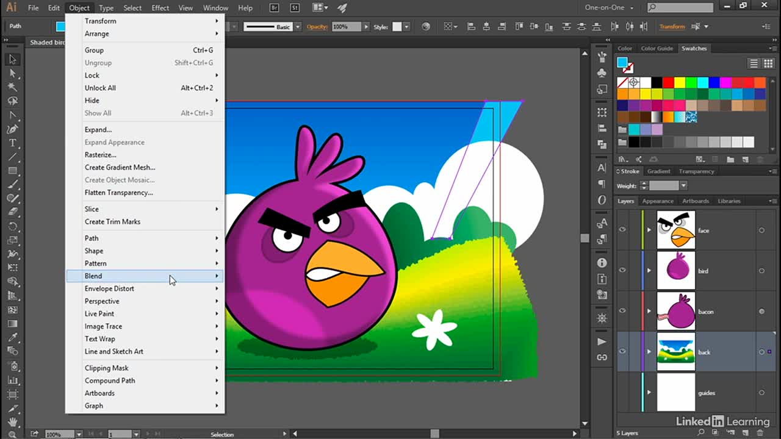Choose Flatten Transparency from Object menu
Screen dimensions: 781x439
click(145, 192)
